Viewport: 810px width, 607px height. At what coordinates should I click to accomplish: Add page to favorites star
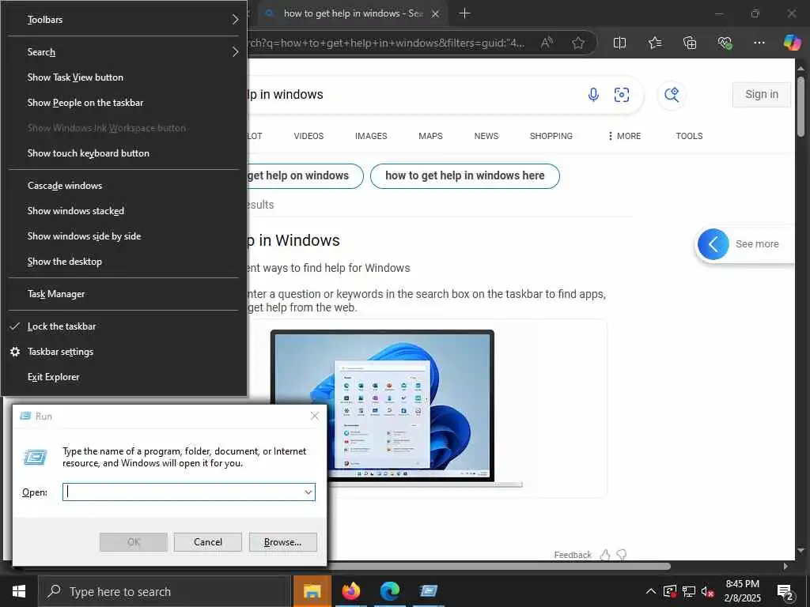pos(578,43)
